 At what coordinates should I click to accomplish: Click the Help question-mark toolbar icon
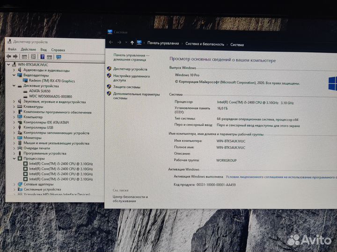42,57
